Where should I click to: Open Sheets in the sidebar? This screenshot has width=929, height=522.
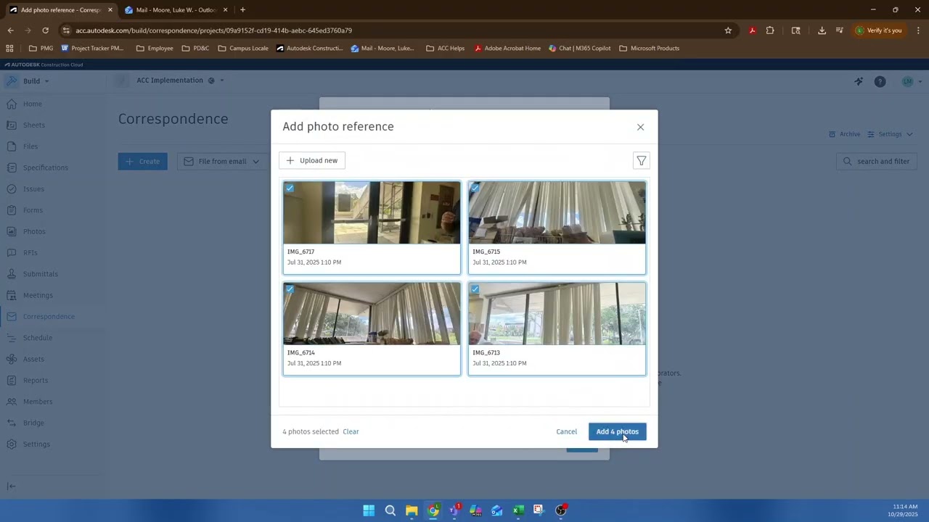click(33, 125)
